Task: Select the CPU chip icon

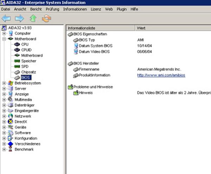Action: [17, 44]
